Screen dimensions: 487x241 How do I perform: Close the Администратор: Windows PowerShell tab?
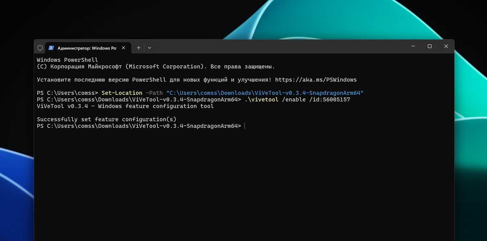123,48
